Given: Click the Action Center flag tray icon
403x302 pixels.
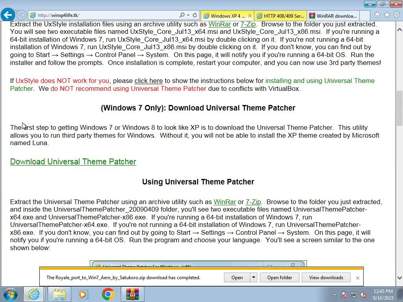Looking at the screenshot, I should coord(344,295).
